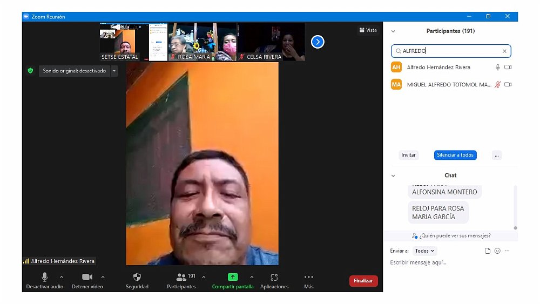The width and height of the screenshot is (540, 304).
Task: Click the green Compartir pantalla icon
Action: pyautogui.click(x=233, y=277)
